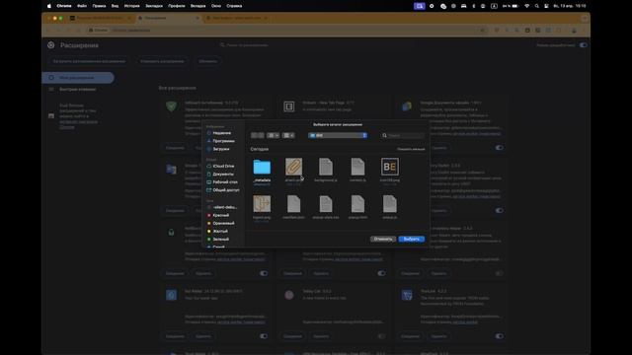The image size is (632, 355).
Task: Open Spotlight search from menu bar
Action: 537,6
